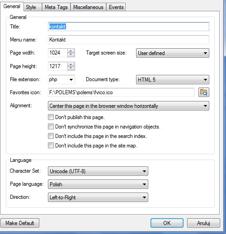Screen dimensions: 226x234
Task: Open the File extension php dropdown
Action: [x=61, y=79]
